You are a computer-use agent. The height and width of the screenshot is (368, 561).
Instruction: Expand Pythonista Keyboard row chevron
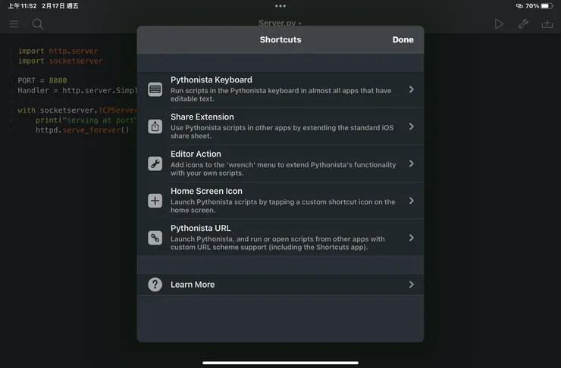pos(412,89)
